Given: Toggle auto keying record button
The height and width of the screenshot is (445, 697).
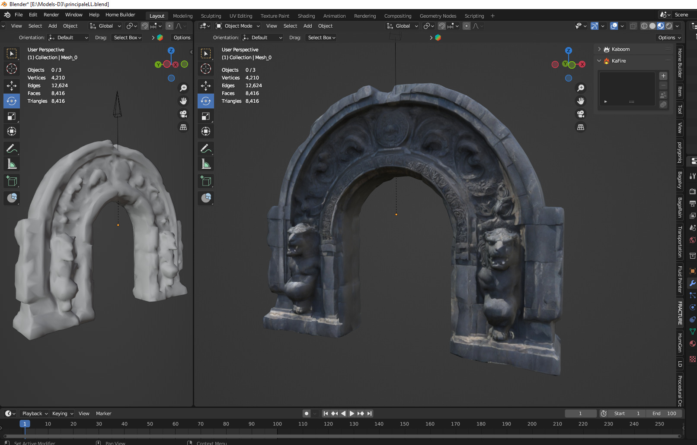Looking at the screenshot, I should point(307,413).
